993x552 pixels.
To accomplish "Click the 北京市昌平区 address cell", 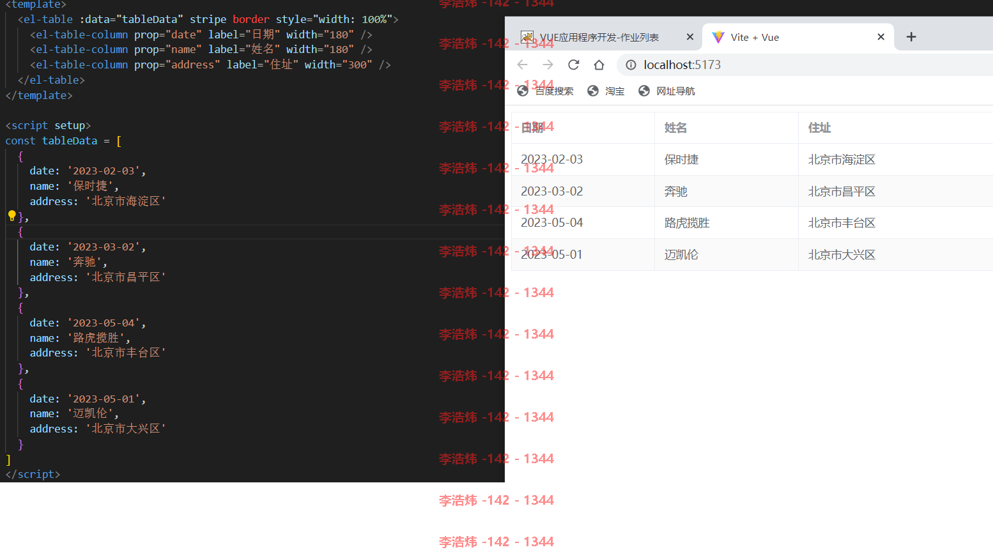I will 895,191.
